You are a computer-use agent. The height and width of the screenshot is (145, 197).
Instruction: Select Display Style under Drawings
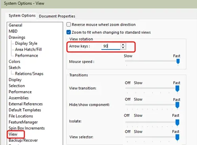[26, 43]
